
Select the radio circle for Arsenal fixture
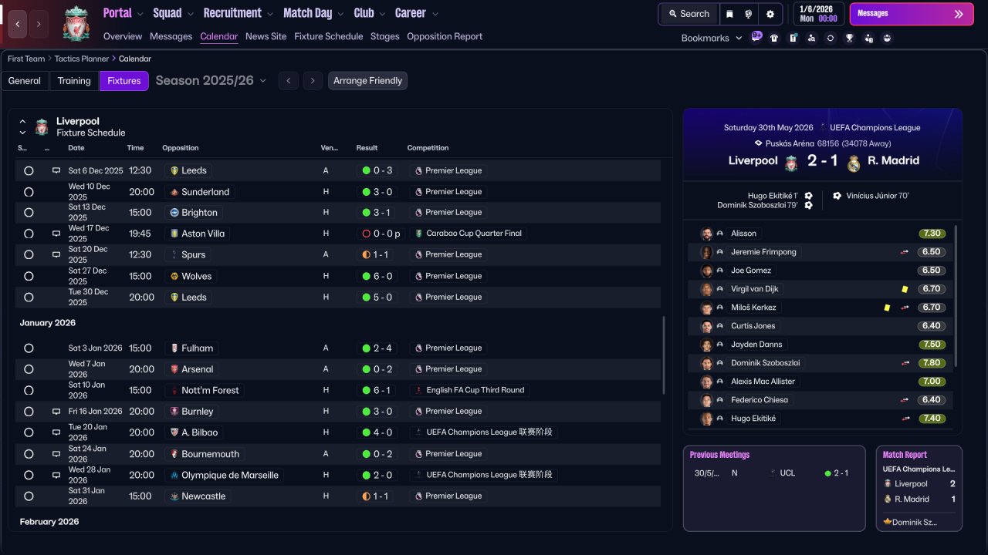pyautogui.click(x=29, y=369)
